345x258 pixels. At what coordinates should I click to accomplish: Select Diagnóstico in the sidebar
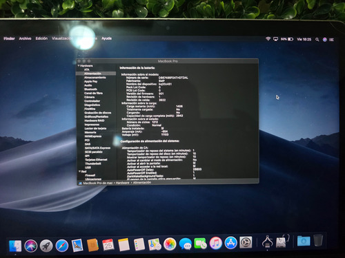pyautogui.click(x=92, y=105)
